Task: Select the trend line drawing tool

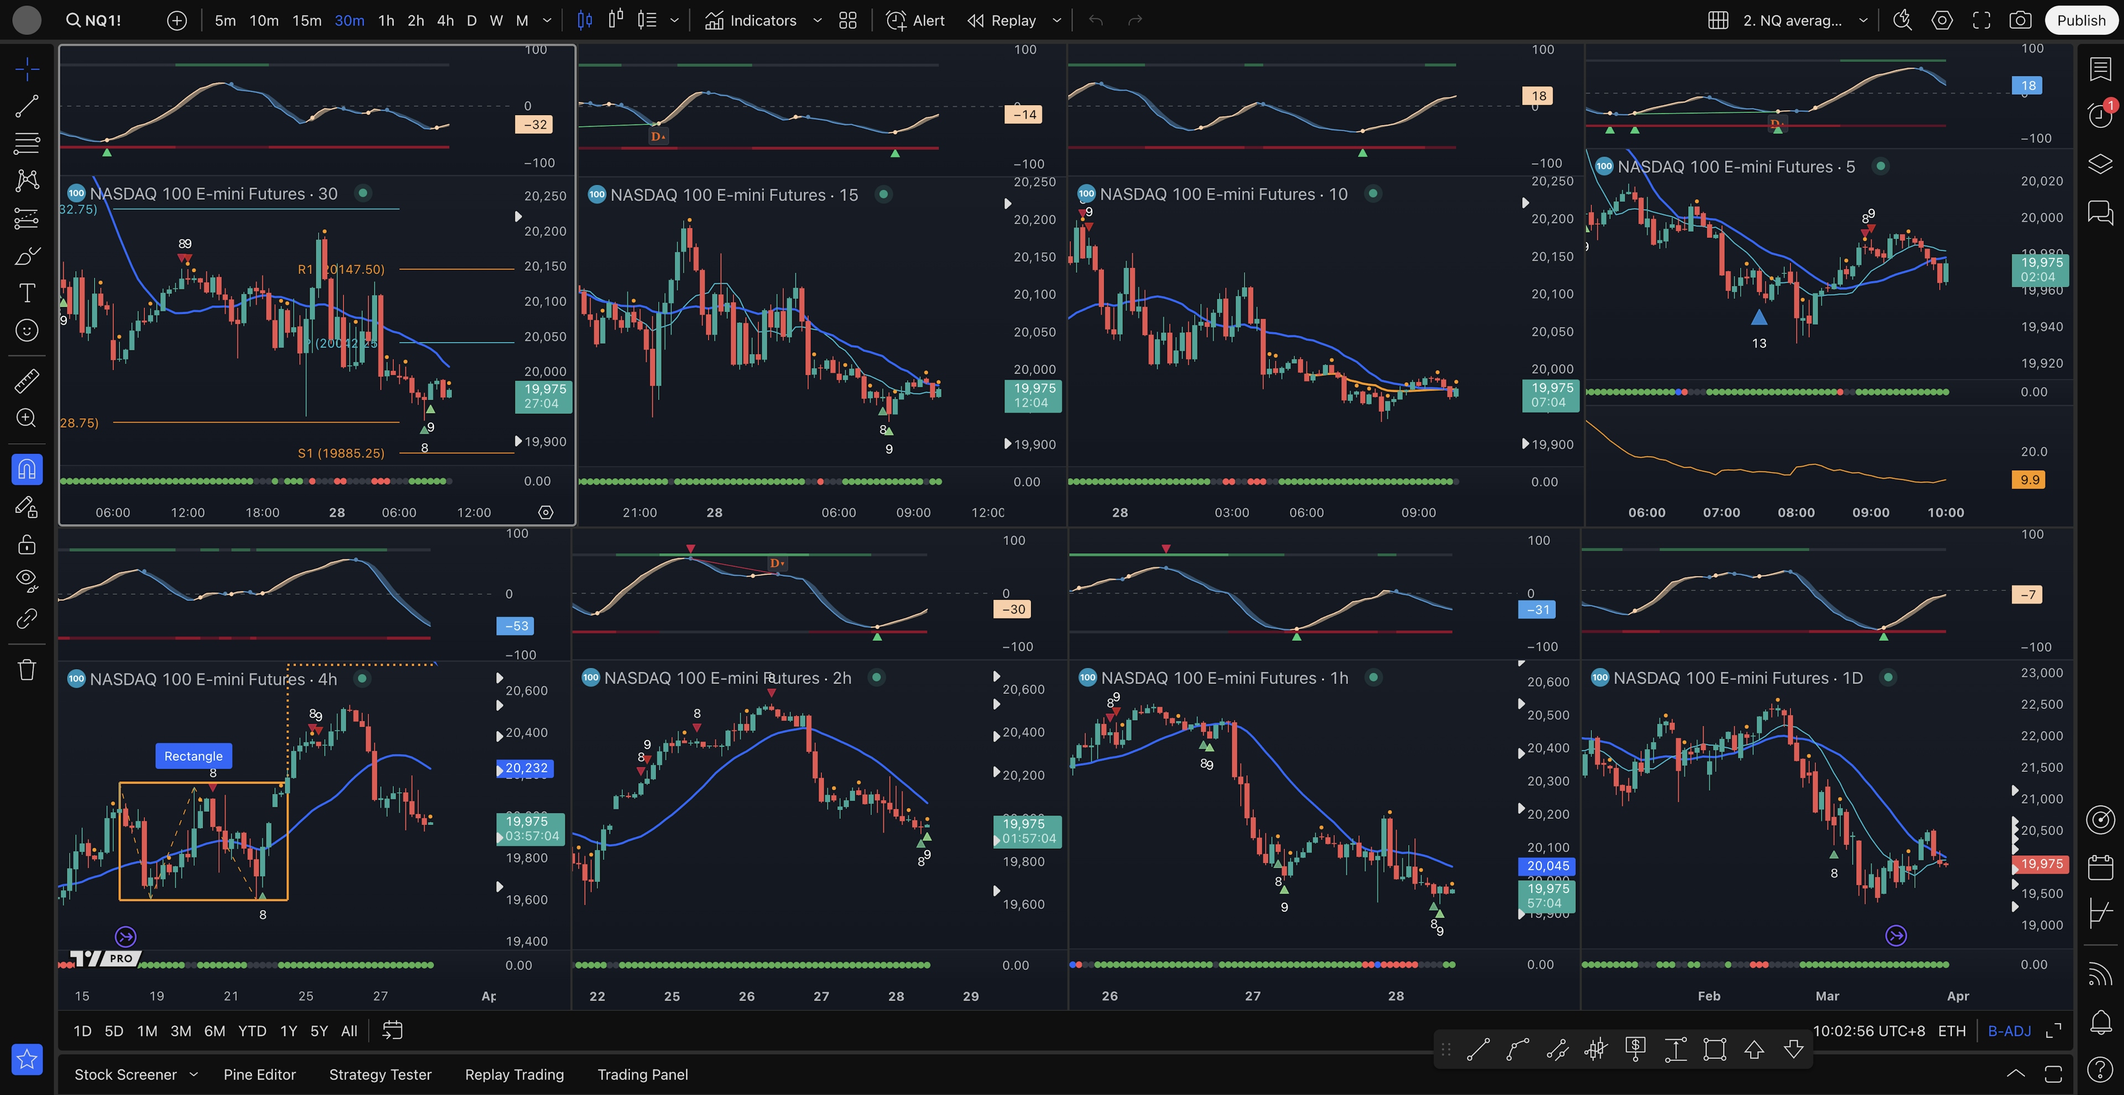Action: 27,106
